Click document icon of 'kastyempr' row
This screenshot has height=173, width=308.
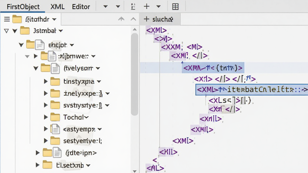point(55,129)
